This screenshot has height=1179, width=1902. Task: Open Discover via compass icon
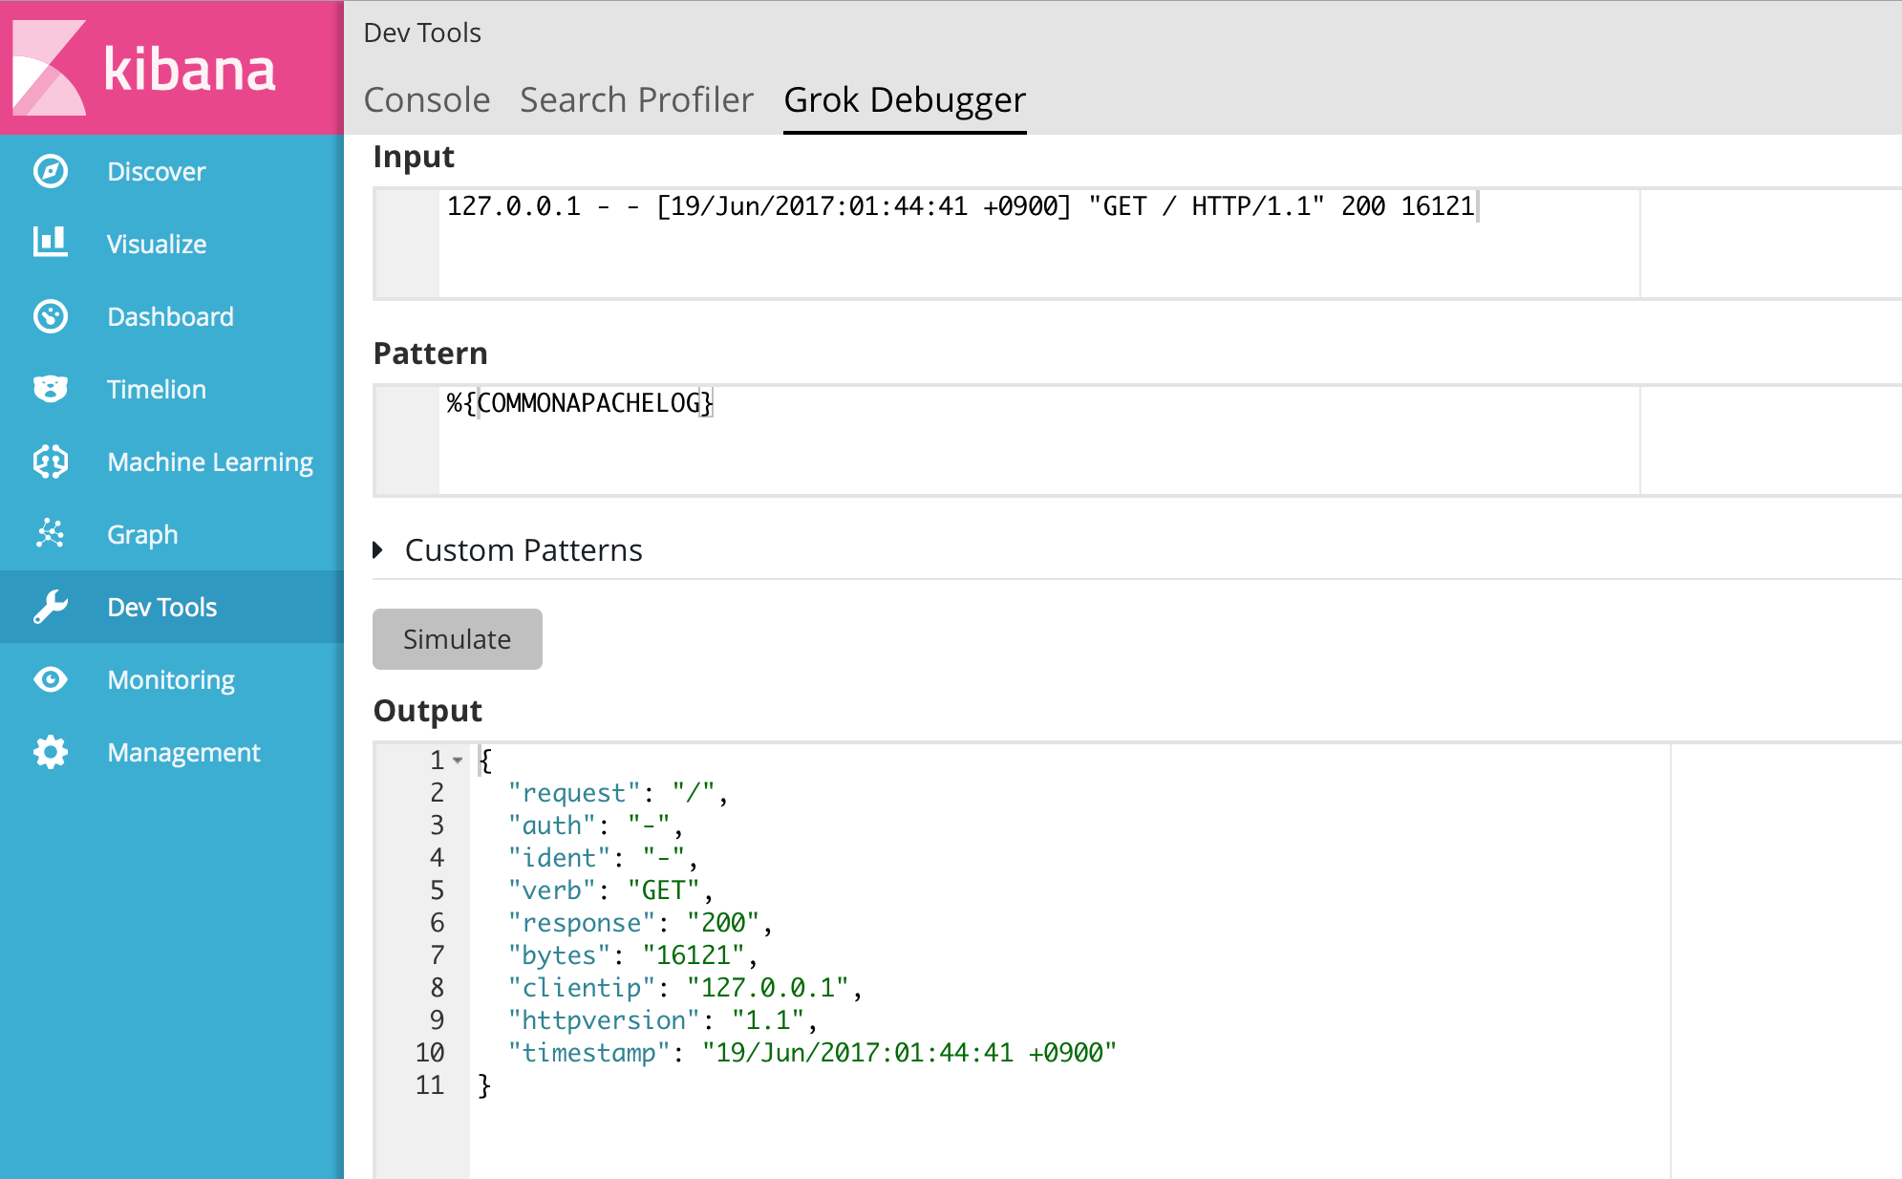51,171
